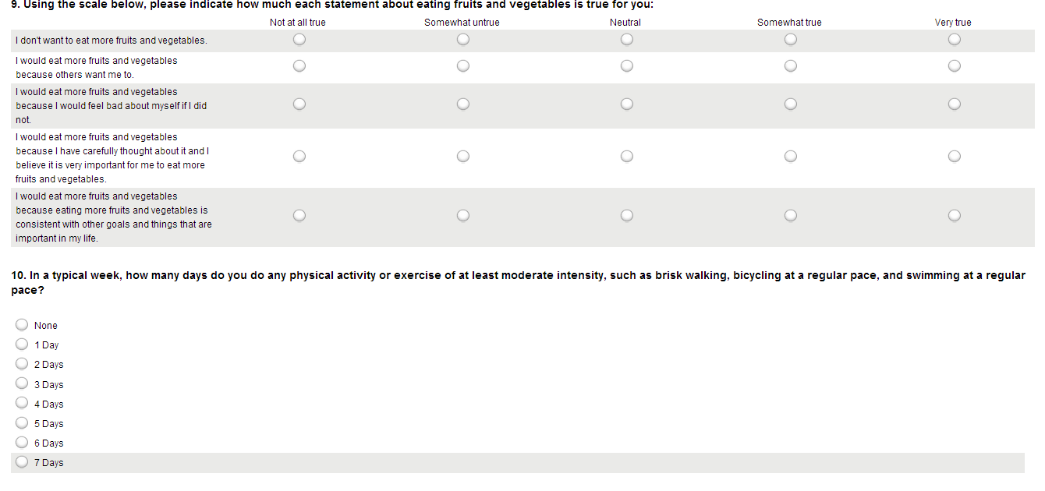Mark 'Somewhat untrue' for 'others want me to'
This screenshot has width=1045, height=491.
(x=463, y=66)
